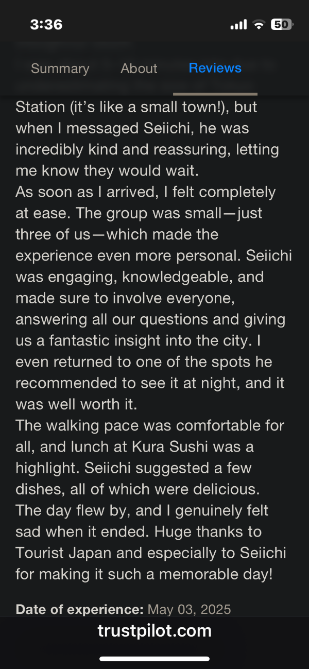Switch to the Summary tab

click(x=60, y=68)
